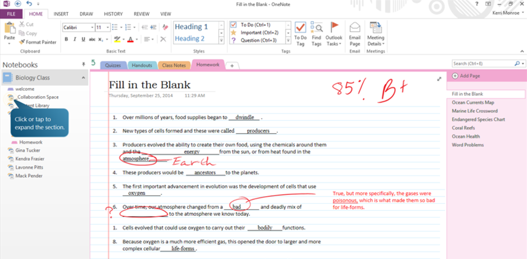Click the Email Page icon
Viewport: 527px width, 259px height.
355,32
